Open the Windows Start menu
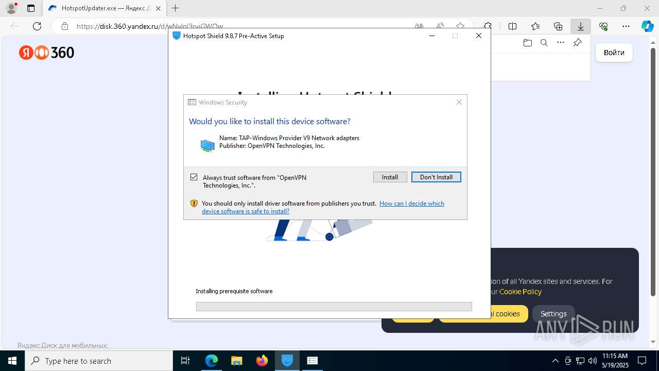The height and width of the screenshot is (371, 659). point(12,361)
